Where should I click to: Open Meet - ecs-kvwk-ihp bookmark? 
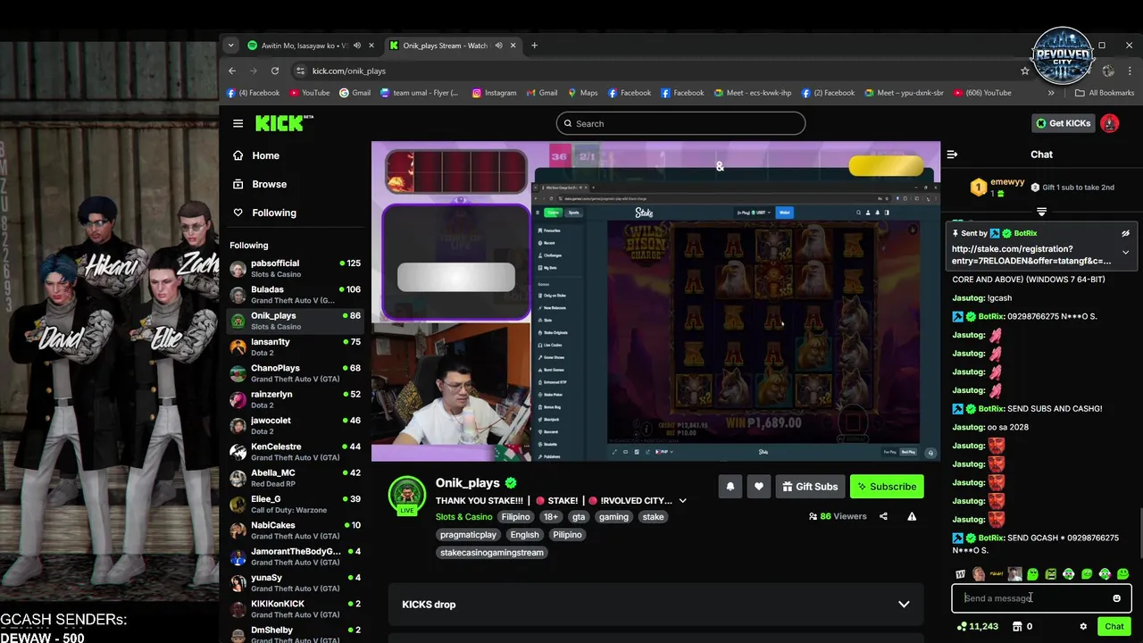pyautogui.click(x=752, y=93)
